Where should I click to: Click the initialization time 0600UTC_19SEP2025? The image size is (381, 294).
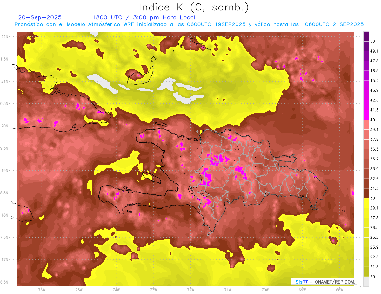point(216,24)
